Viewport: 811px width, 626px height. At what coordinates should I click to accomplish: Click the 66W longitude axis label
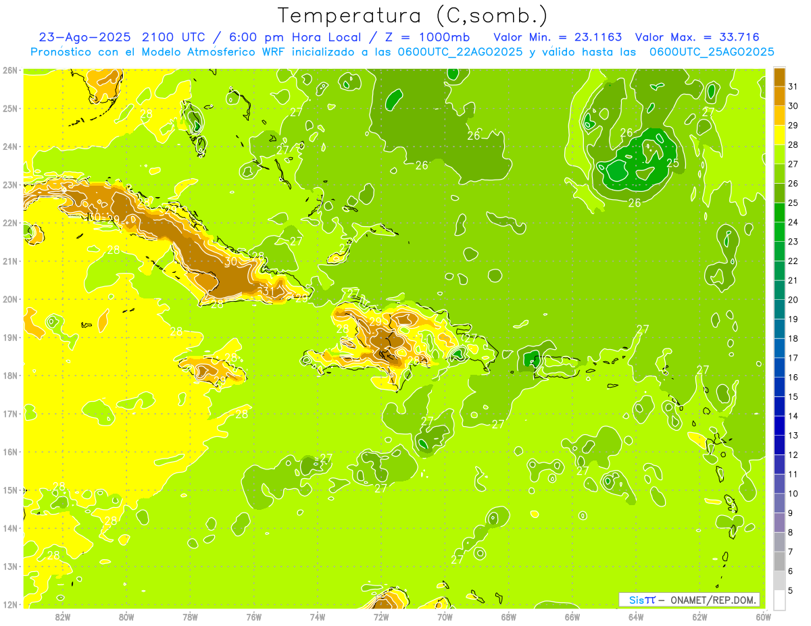[x=572, y=616]
